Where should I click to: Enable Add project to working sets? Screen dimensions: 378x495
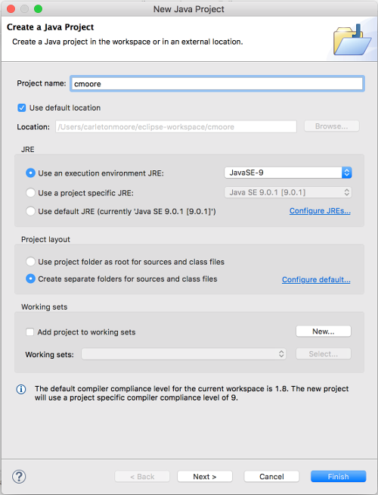30,332
